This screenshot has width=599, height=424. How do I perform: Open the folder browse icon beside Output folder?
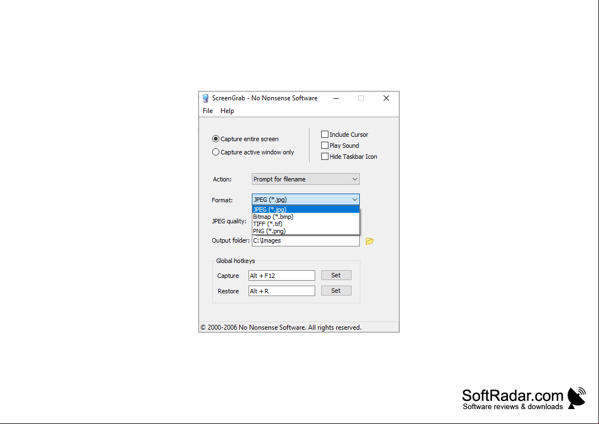tap(369, 241)
